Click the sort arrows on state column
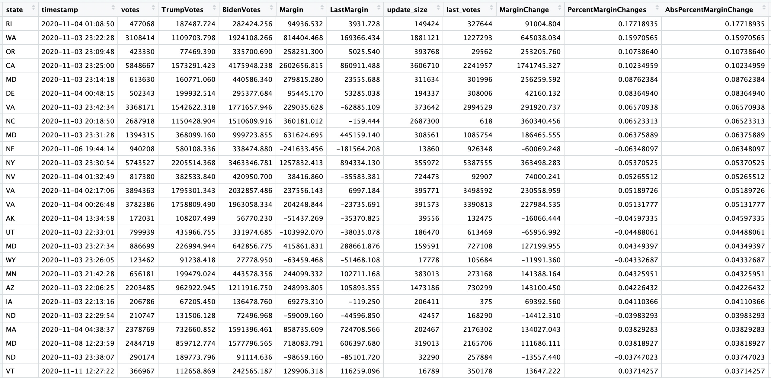 (33, 8)
